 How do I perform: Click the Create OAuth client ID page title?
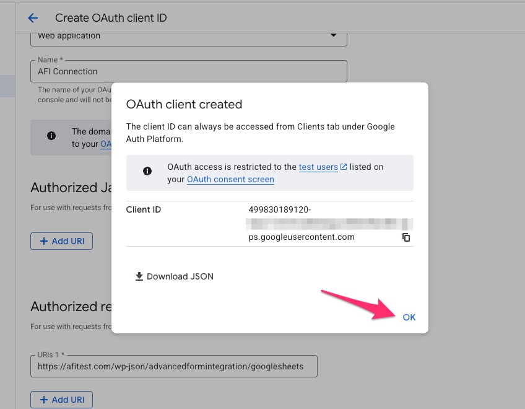pos(111,18)
